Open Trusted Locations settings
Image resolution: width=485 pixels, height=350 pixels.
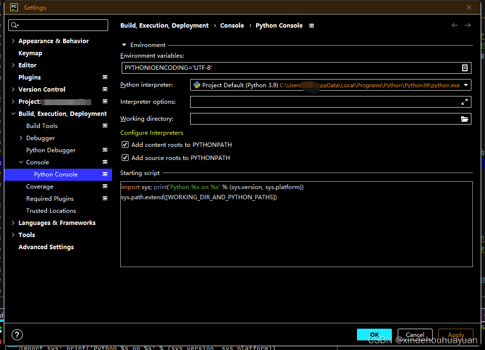pyautogui.click(x=51, y=210)
